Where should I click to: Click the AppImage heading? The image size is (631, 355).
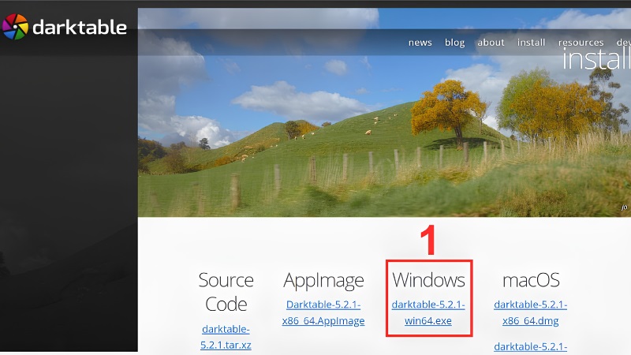(x=323, y=281)
